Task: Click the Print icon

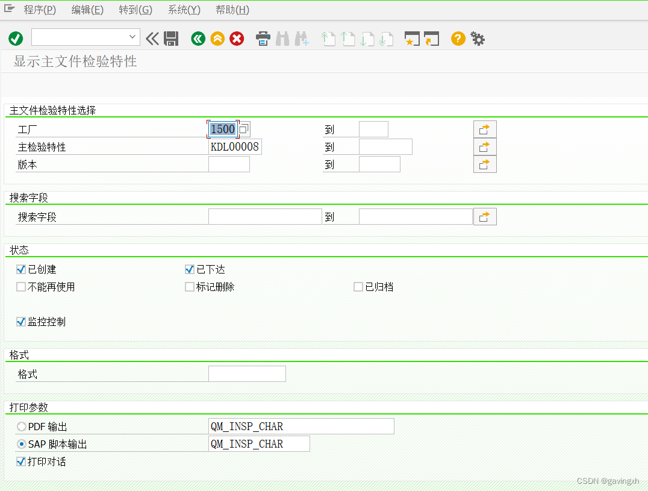Action: point(263,39)
